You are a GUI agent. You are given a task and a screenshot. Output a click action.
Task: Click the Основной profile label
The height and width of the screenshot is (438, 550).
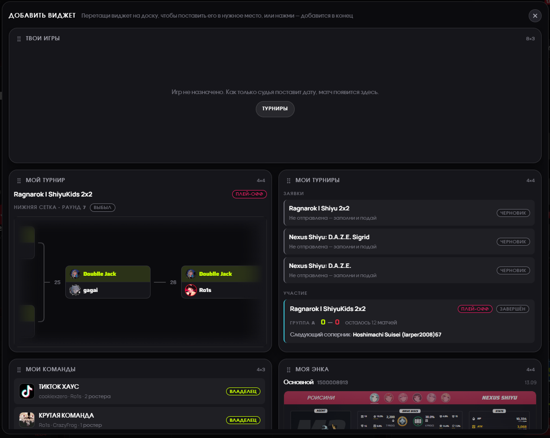[298, 382]
